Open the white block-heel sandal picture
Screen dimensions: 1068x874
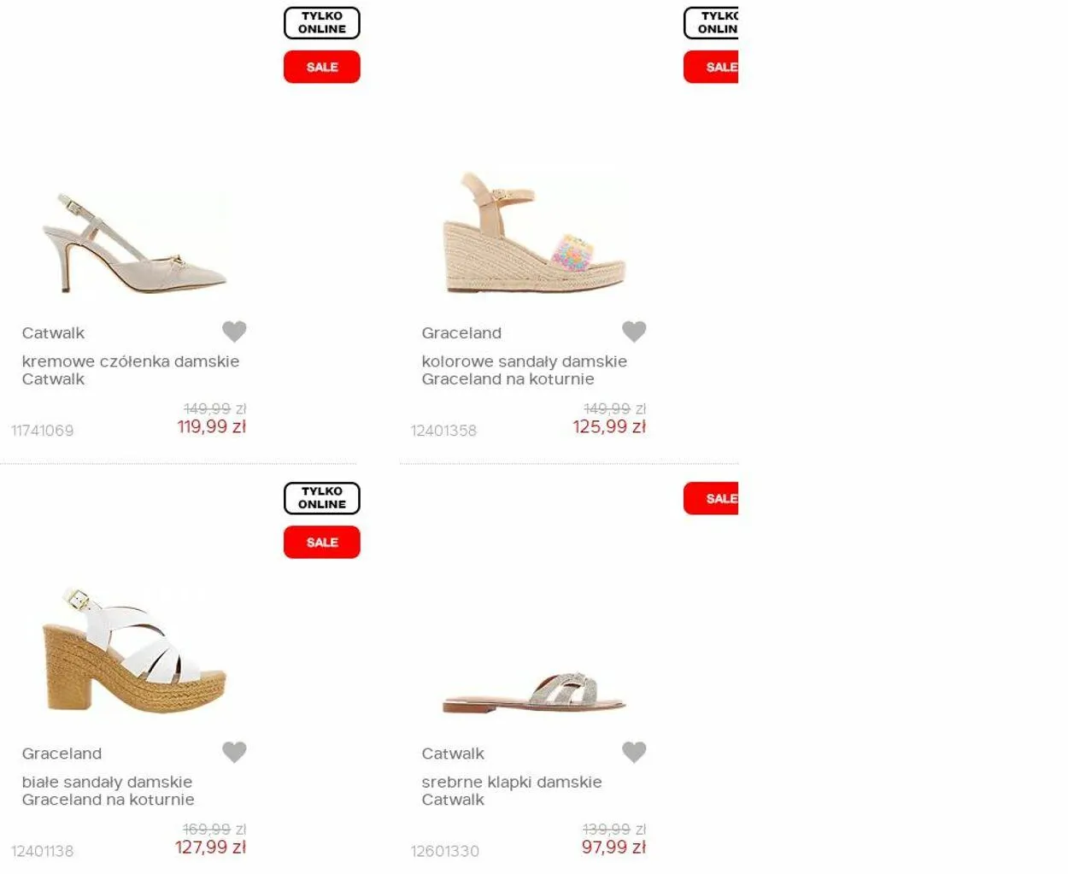click(x=134, y=651)
